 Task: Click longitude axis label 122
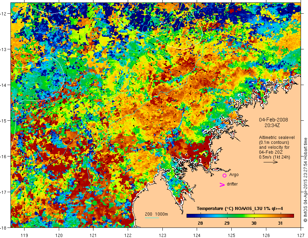click(x=128, y=235)
